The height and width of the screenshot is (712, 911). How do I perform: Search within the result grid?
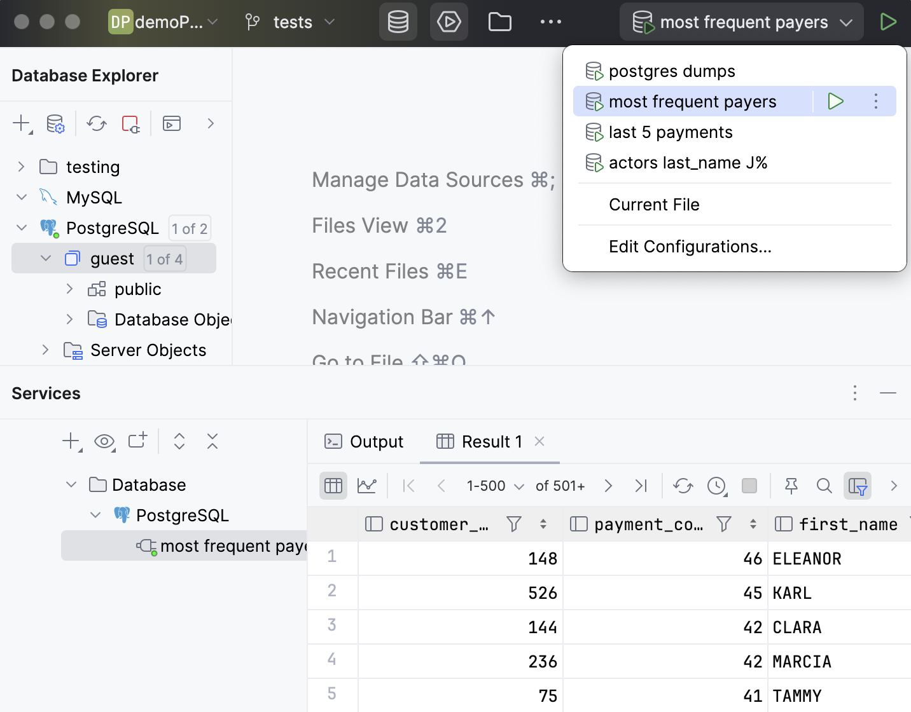(x=824, y=486)
